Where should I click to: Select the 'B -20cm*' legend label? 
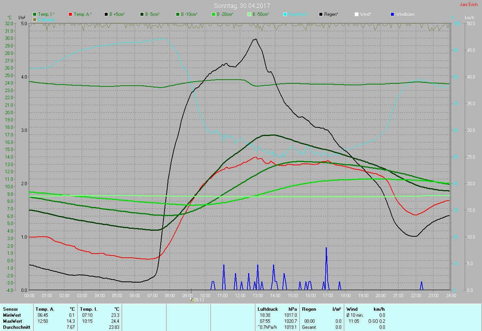[x=225, y=14]
